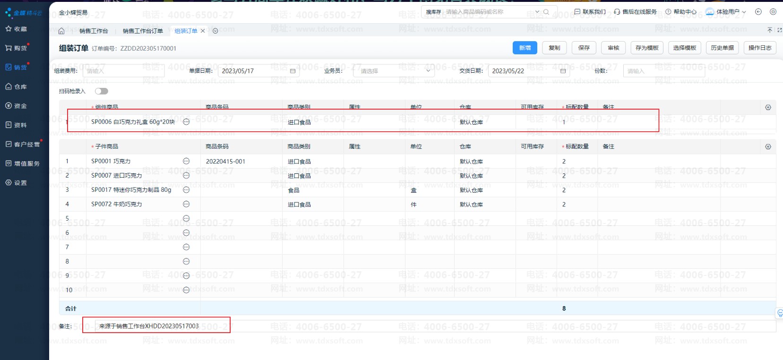
Task: Open the 设置 settings sidebar item
Action: tap(17, 183)
